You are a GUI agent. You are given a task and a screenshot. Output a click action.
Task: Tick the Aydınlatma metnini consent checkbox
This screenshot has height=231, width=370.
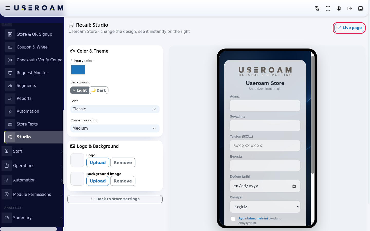[233, 219]
